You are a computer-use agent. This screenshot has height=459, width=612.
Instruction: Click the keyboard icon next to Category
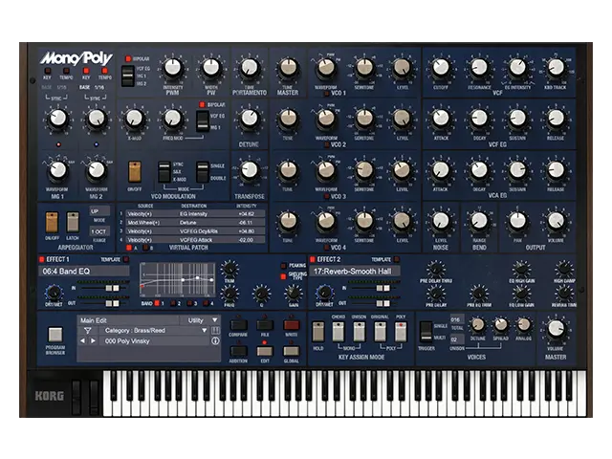[x=215, y=331]
